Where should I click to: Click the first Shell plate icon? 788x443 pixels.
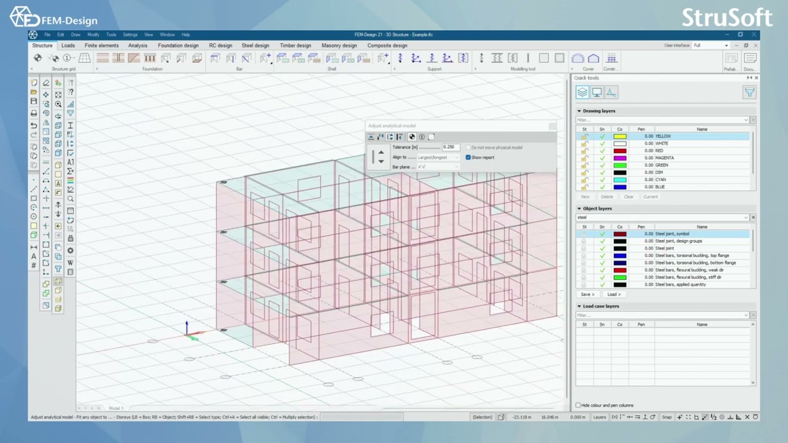point(283,58)
